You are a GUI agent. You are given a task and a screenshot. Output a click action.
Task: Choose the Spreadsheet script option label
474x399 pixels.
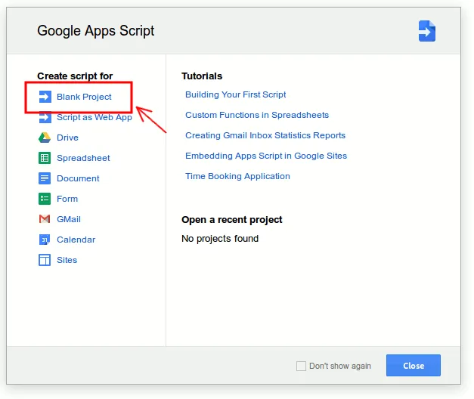pyautogui.click(x=83, y=158)
